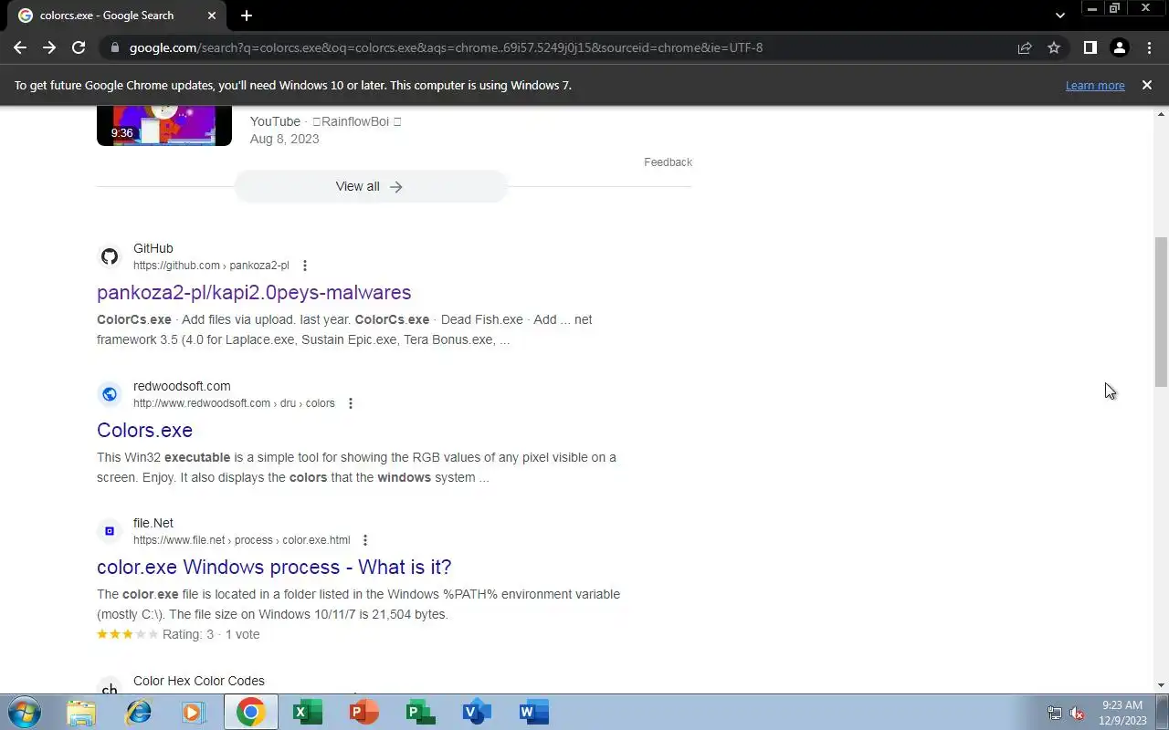Open color.exe Windows process result
Viewport: 1169px width, 730px height.
coord(274,567)
